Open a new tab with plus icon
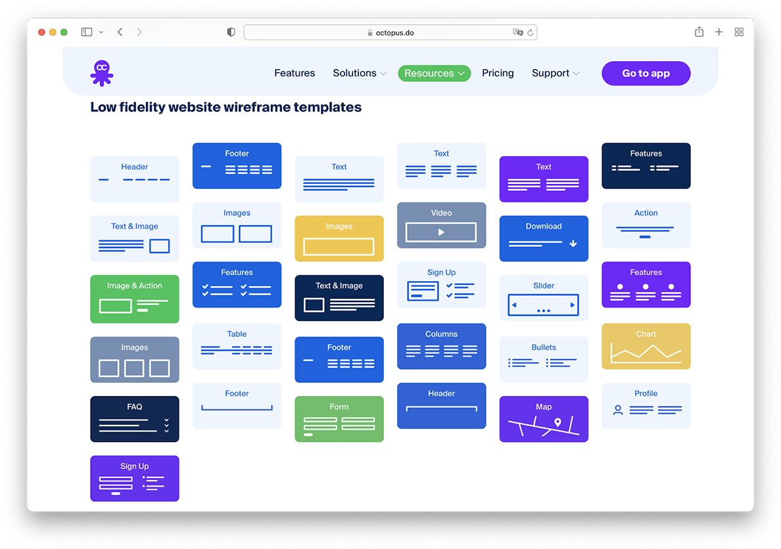The width and height of the screenshot is (781, 549). [719, 32]
